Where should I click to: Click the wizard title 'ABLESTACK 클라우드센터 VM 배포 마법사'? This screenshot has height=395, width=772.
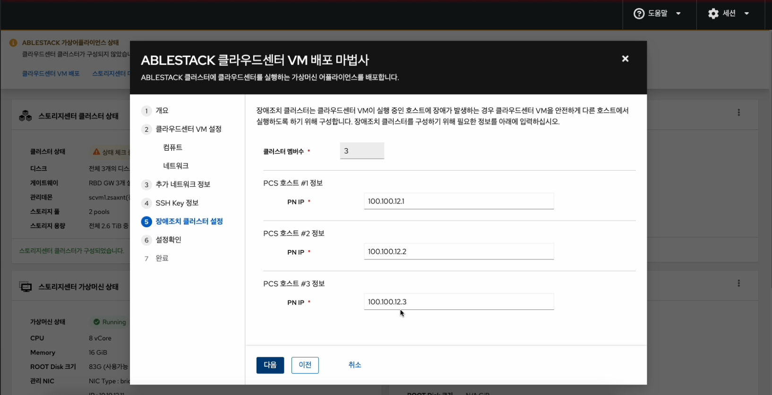click(x=255, y=60)
